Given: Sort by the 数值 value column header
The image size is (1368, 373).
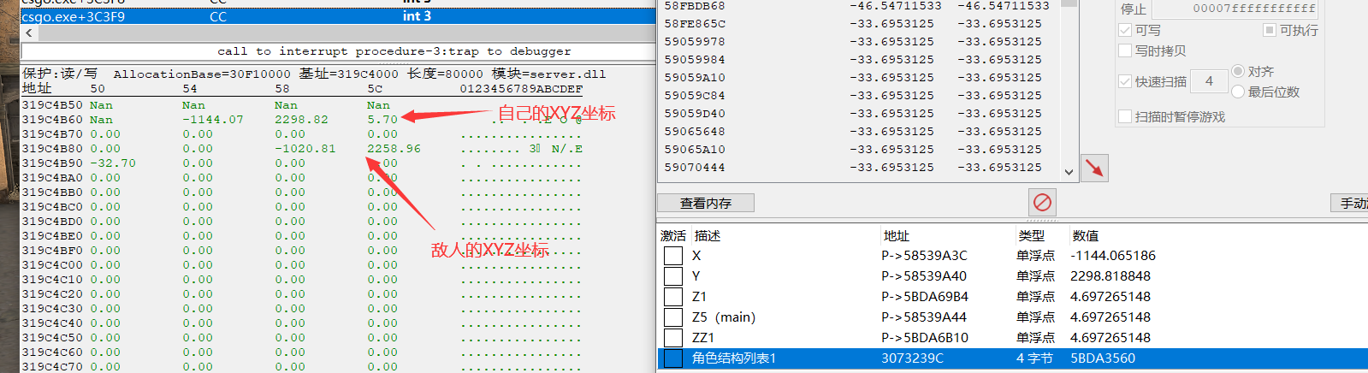Looking at the screenshot, I should pyautogui.click(x=1086, y=235).
